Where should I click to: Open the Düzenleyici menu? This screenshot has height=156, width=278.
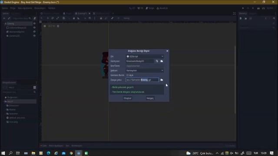click(x=40, y=8)
